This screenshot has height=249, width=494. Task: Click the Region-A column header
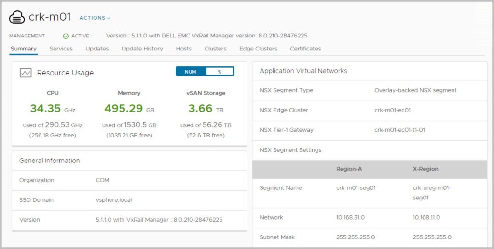pyautogui.click(x=350, y=169)
